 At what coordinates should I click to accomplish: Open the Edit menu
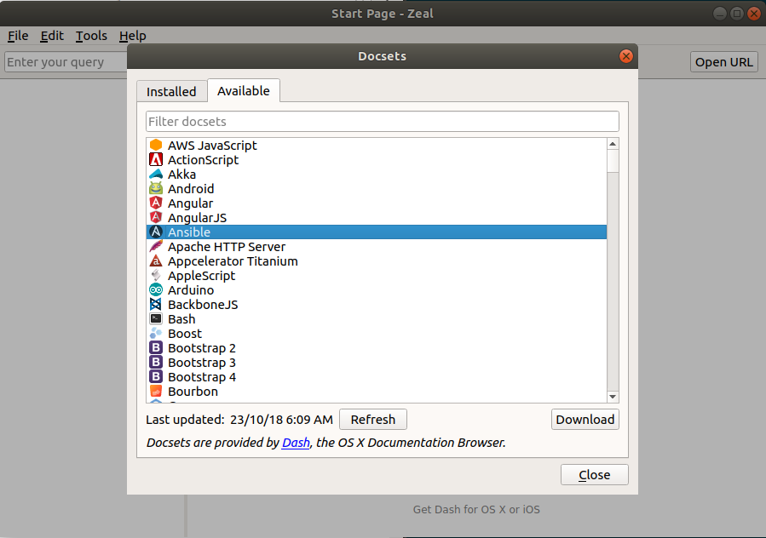tap(52, 36)
